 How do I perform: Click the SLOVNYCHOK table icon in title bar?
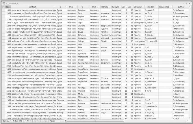point(4,3)
